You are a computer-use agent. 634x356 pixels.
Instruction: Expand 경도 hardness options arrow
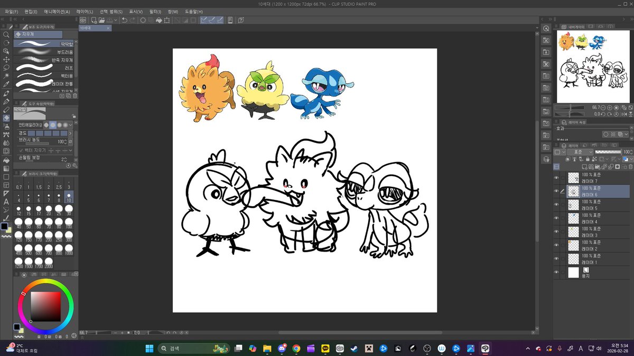[x=70, y=133]
